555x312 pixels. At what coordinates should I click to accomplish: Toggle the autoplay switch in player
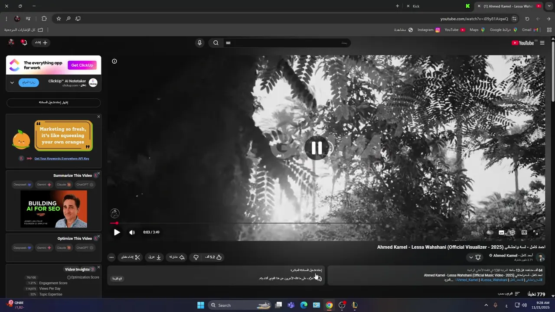tap(490, 233)
